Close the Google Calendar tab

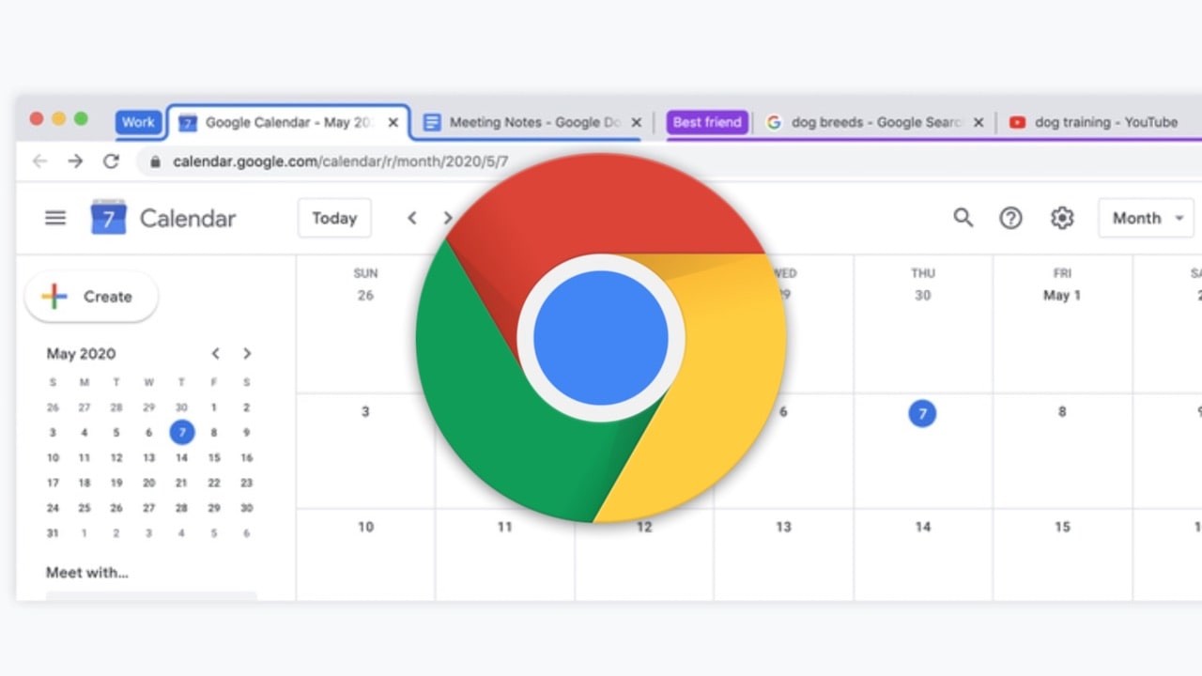click(x=393, y=122)
